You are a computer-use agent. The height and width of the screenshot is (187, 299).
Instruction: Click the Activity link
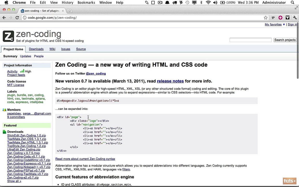tap(12, 71)
